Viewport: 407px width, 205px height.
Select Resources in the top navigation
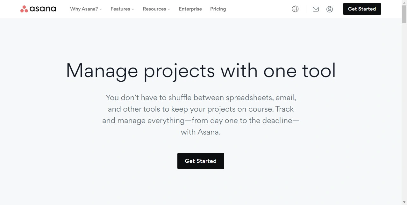(154, 9)
